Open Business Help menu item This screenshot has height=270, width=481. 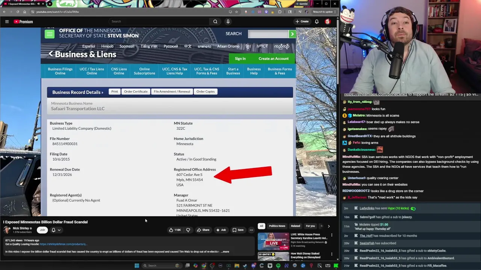[x=254, y=71]
